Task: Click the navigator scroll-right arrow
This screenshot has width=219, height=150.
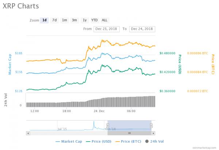Action: [153, 133]
